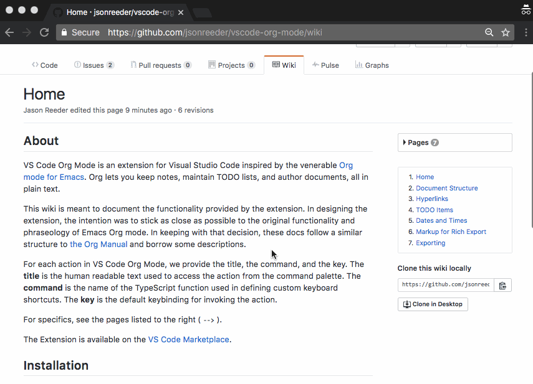This screenshot has height=384, width=533.
Task: Open the Pulse tab
Action: [325, 65]
